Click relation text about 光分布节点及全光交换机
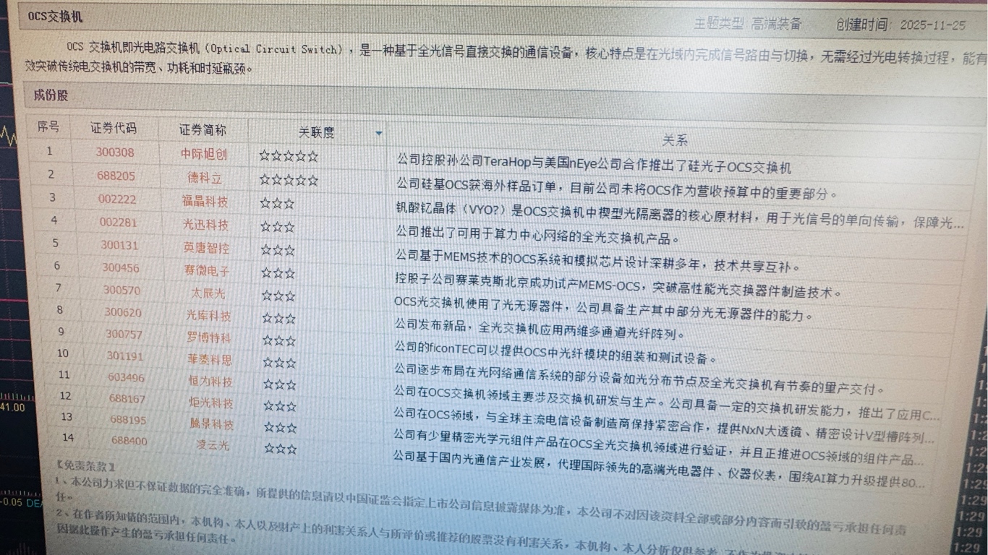 click(639, 379)
